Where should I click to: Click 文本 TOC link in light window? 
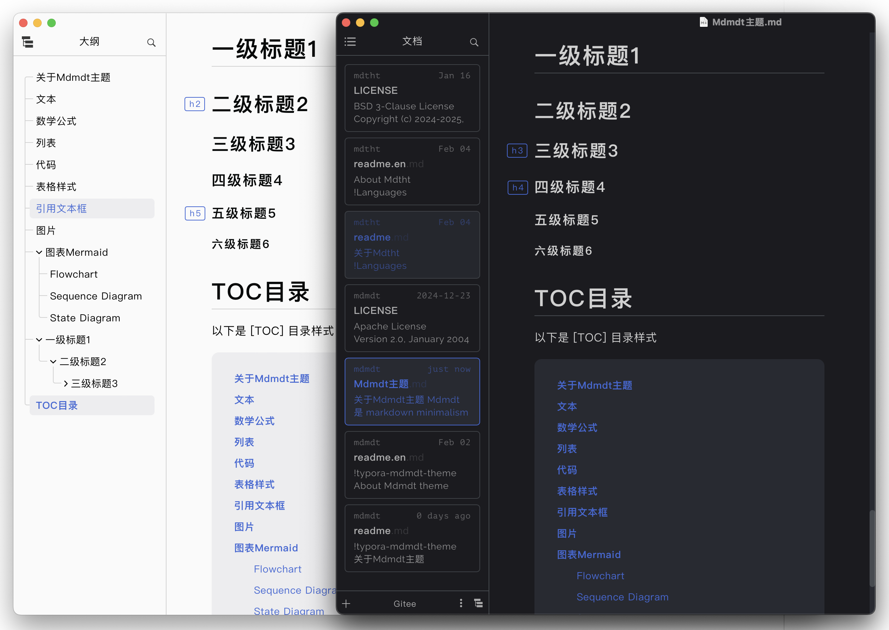pyautogui.click(x=244, y=400)
